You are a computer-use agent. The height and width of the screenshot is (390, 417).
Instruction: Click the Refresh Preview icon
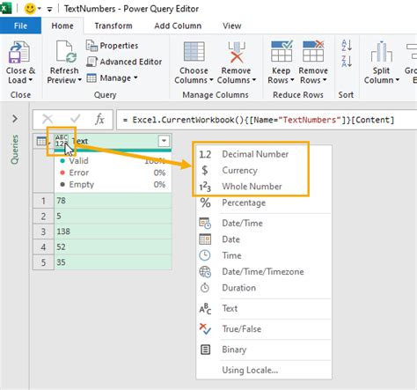[x=66, y=52]
